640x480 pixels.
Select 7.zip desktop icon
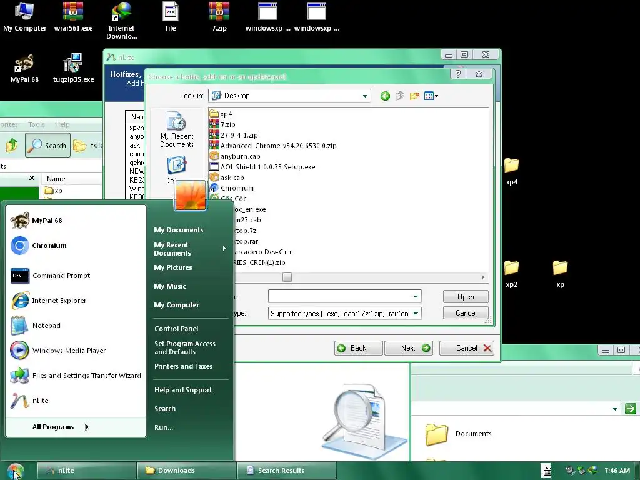(x=219, y=17)
